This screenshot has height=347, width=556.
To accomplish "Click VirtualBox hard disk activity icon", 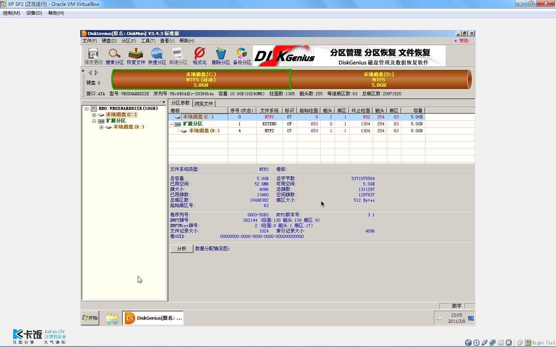I will 468,342.
